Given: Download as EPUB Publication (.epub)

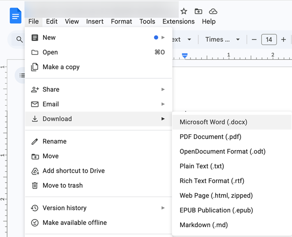Looking at the screenshot, I should 232,210.
